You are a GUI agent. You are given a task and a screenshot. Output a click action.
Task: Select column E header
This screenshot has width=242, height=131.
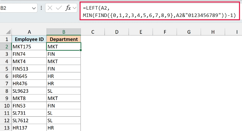[141, 32]
